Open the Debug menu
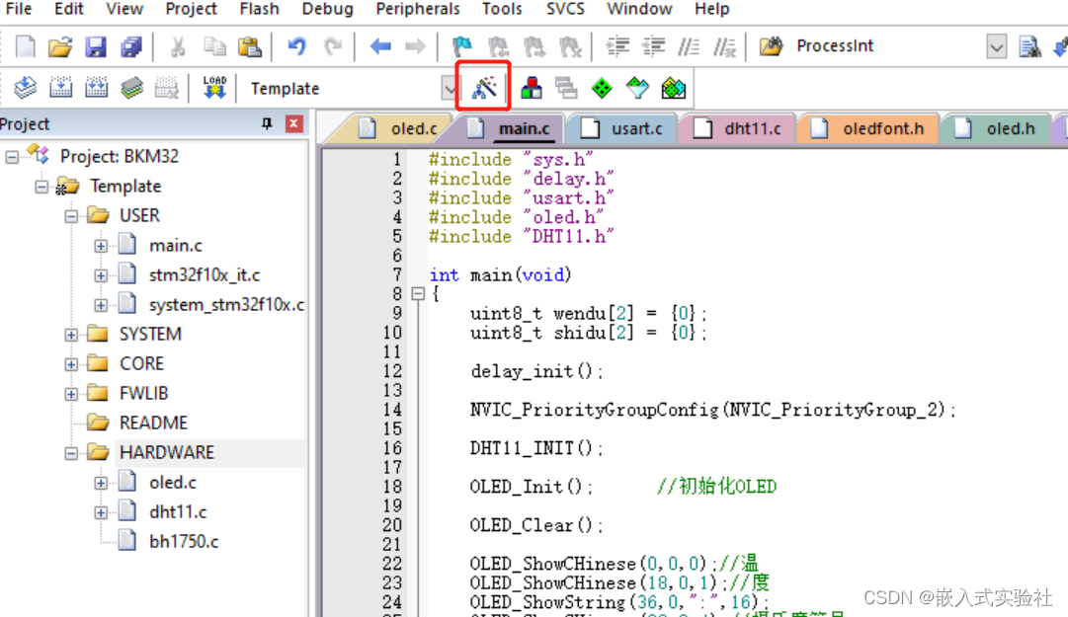The image size is (1068, 617). click(328, 9)
